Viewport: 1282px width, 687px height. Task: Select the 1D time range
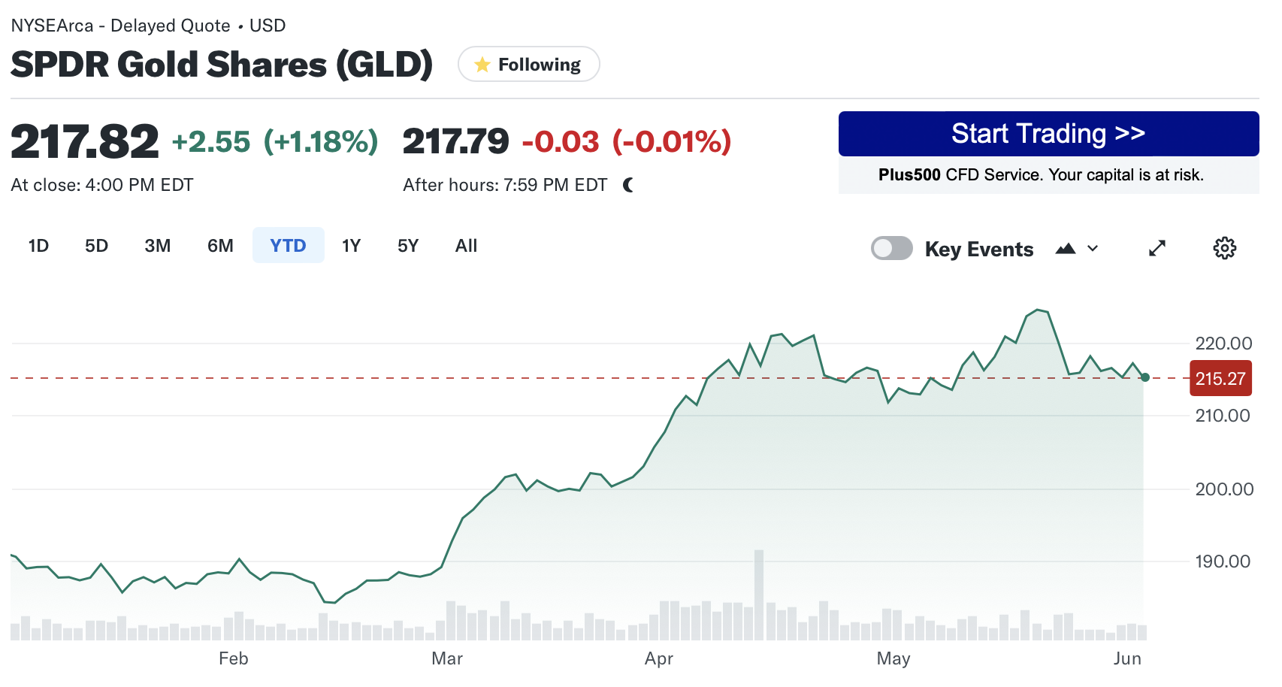pyautogui.click(x=38, y=246)
